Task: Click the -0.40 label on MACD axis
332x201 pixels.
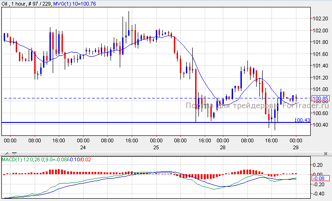Action: 319,194
